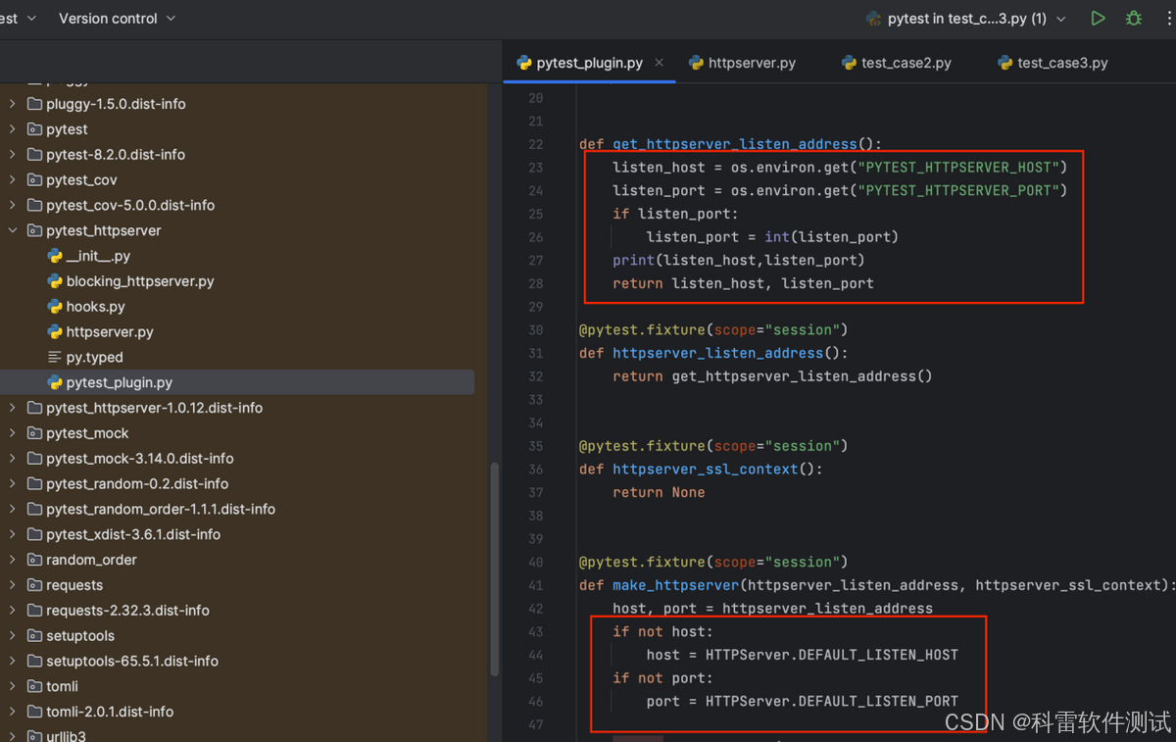Image resolution: width=1176 pixels, height=742 pixels.
Task: Click the requests folder icon
Action: (x=34, y=585)
